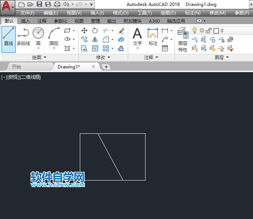Activate the Move tool in 修改 panel
Viewport: 253px width, 219px height.
click(84, 30)
